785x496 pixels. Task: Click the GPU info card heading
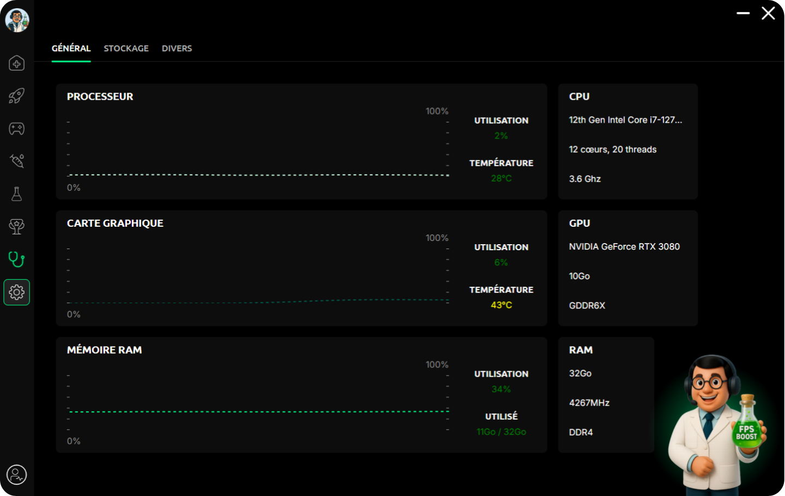point(579,223)
